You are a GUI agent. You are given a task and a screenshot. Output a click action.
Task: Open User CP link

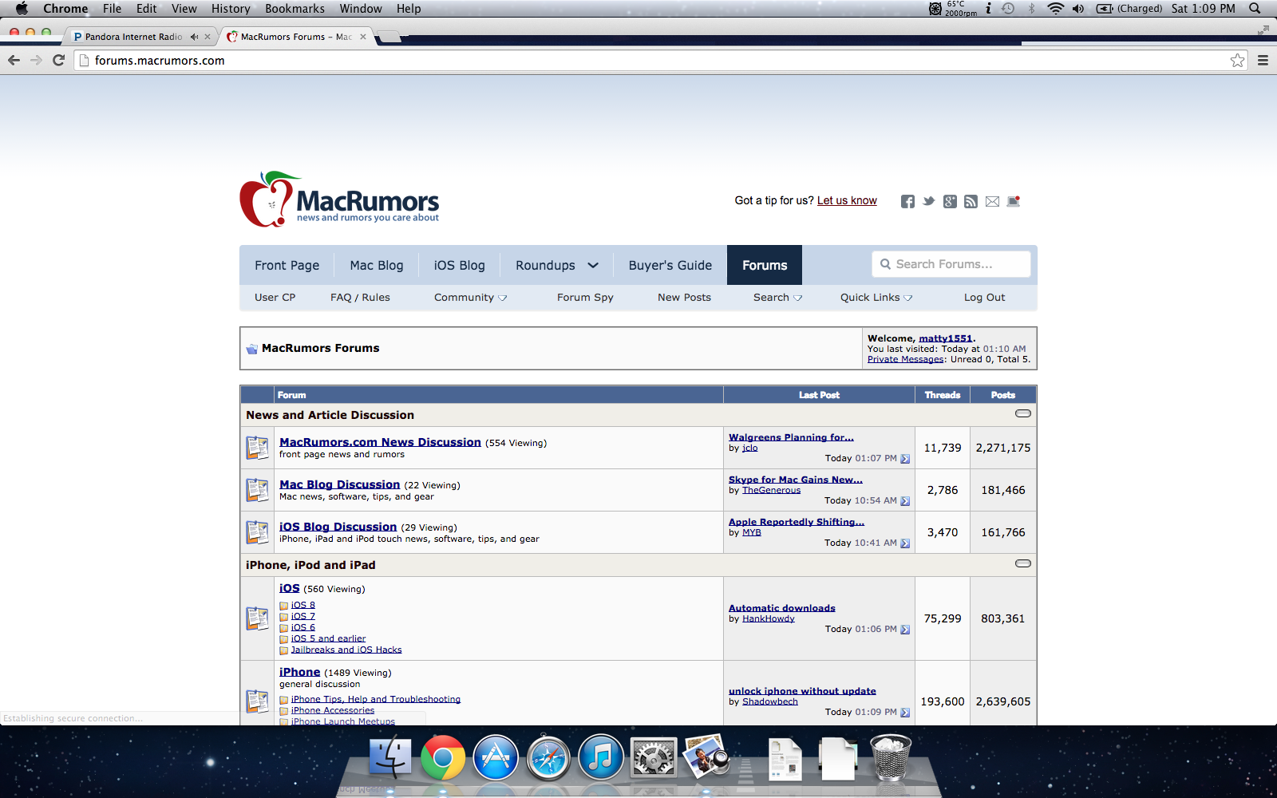[275, 298]
